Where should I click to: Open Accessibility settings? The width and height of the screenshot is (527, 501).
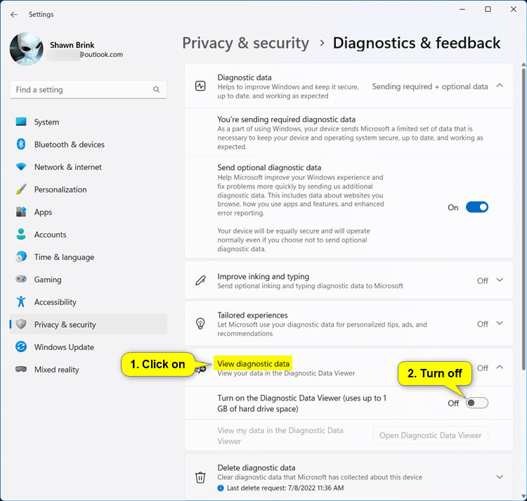55,302
